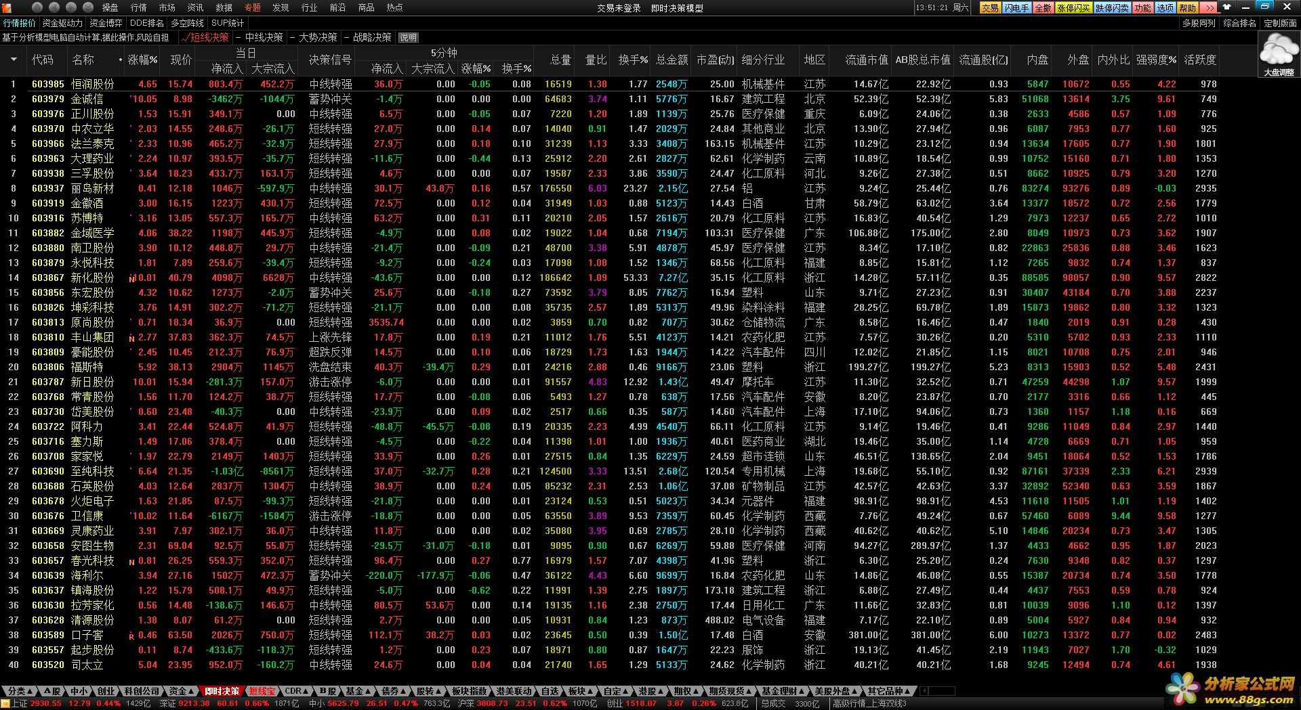This screenshot has width=1301, height=710.
Task: Click the 功能 button
Action: click(1142, 7)
